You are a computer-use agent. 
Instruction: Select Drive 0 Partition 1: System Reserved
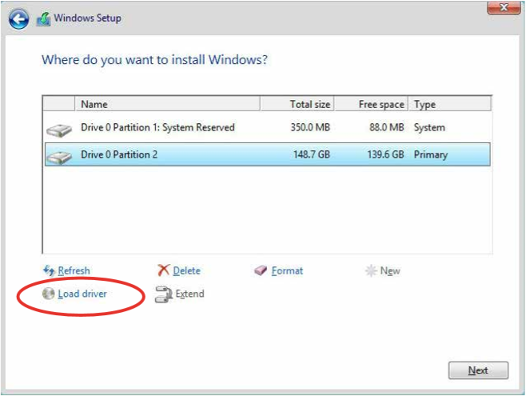click(x=157, y=128)
